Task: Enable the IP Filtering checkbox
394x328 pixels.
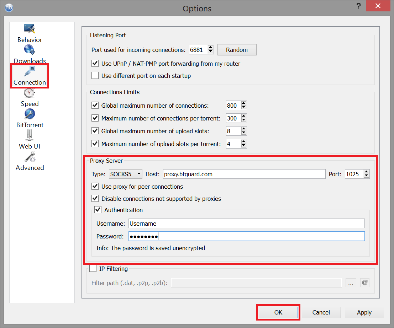Action: pyautogui.click(x=93, y=269)
